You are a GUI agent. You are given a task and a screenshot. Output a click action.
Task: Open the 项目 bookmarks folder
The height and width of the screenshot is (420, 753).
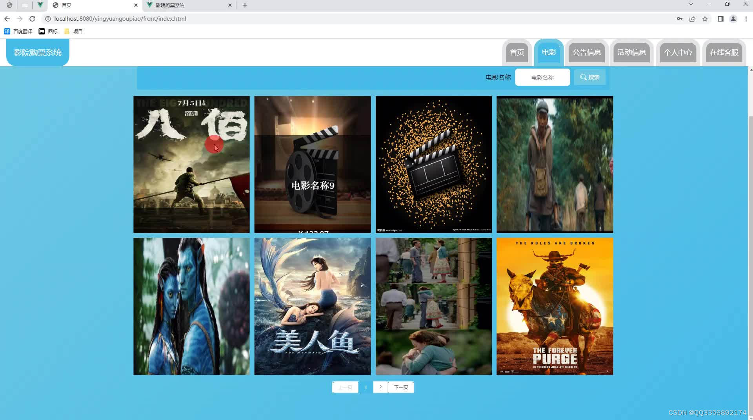coord(73,31)
